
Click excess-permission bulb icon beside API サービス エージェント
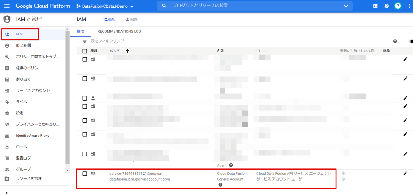pyautogui.click(x=343, y=173)
